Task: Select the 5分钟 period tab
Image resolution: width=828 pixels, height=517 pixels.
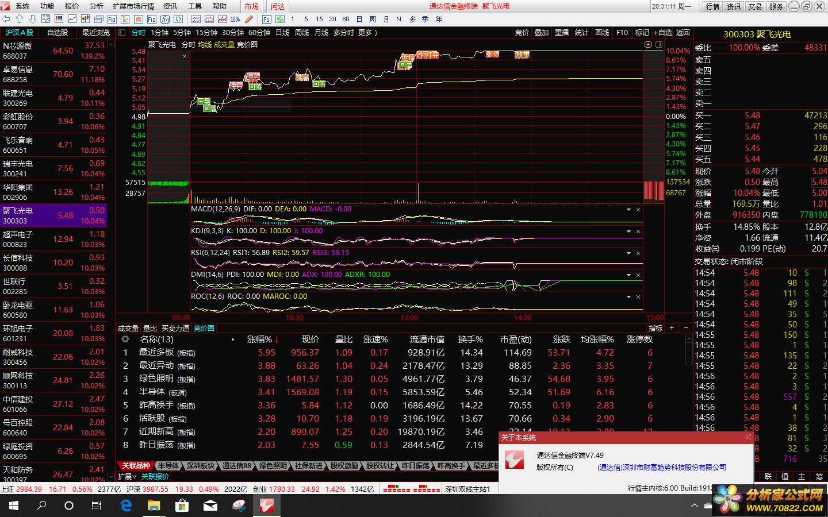Action: point(182,33)
